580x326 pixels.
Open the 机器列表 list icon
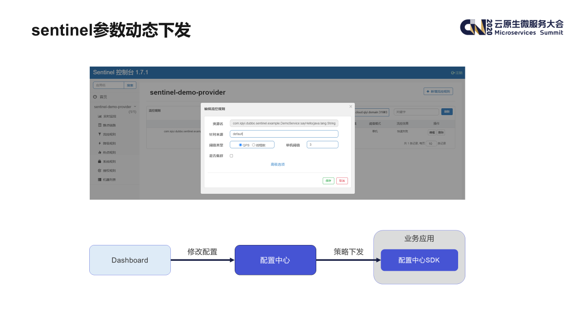pos(100,180)
